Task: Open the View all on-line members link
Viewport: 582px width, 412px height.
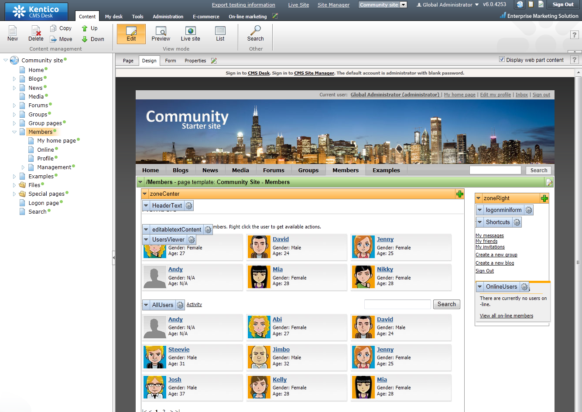Action: click(506, 316)
